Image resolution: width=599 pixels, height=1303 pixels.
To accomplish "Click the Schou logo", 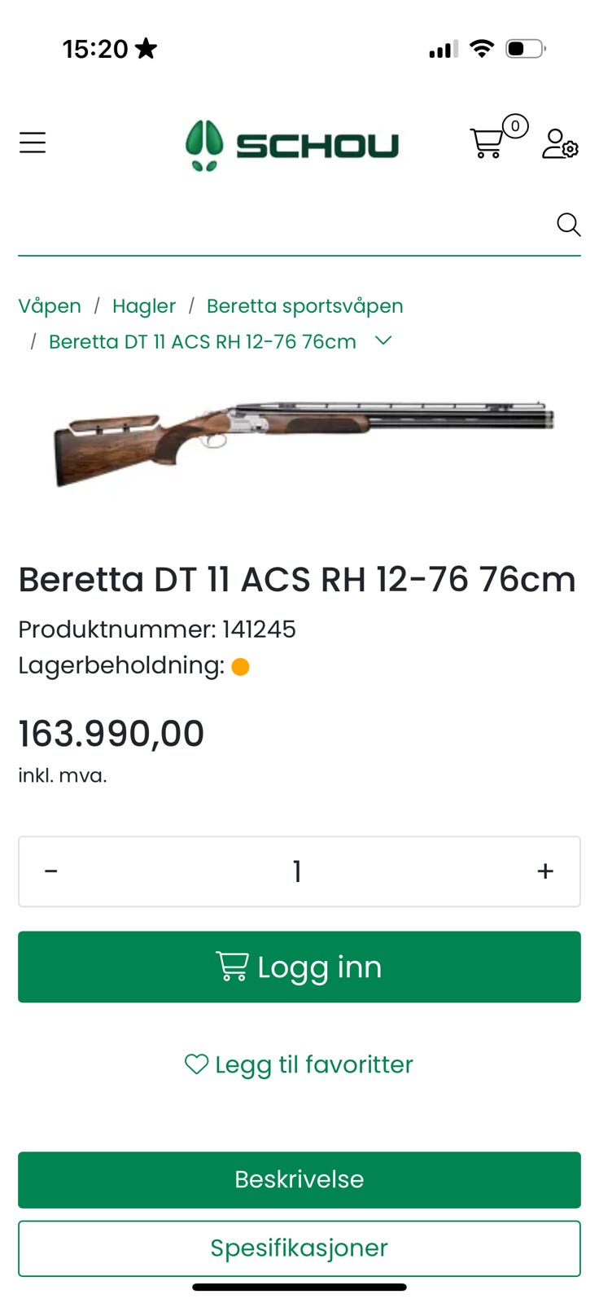I will point(292,146).
